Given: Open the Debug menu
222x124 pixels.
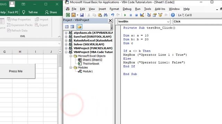Looking at the screenshot, I should click(x=127, y=9).
